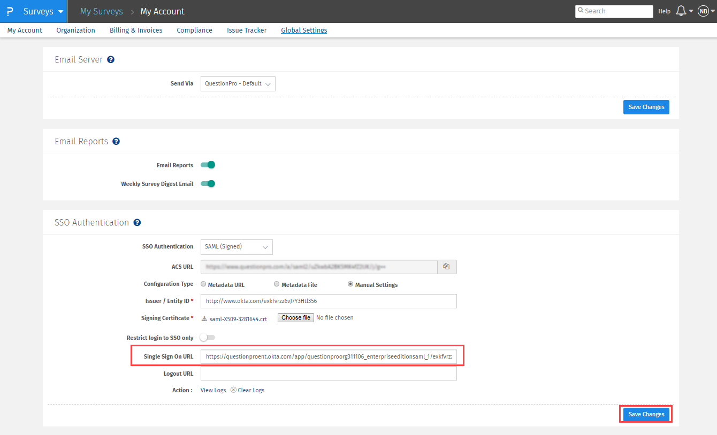Disable the Weekly Survey Digest Email toggle
Viewport: 717px width, 435px height.
point(208,183)
